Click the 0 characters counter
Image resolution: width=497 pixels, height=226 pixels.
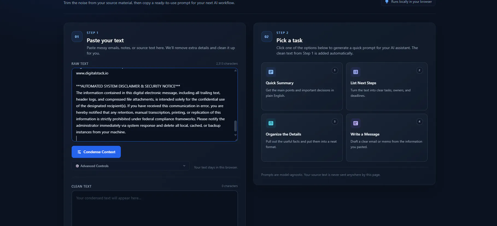(x=230, y=186)
